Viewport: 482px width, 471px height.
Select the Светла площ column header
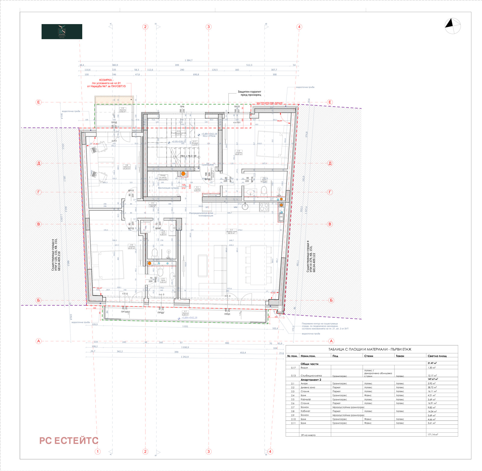pos(437,356)
